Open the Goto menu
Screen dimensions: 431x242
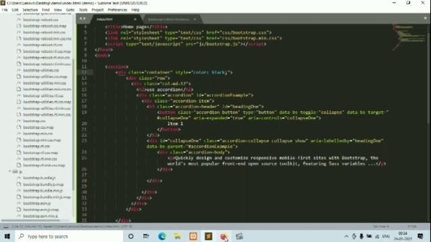point(70,10)
